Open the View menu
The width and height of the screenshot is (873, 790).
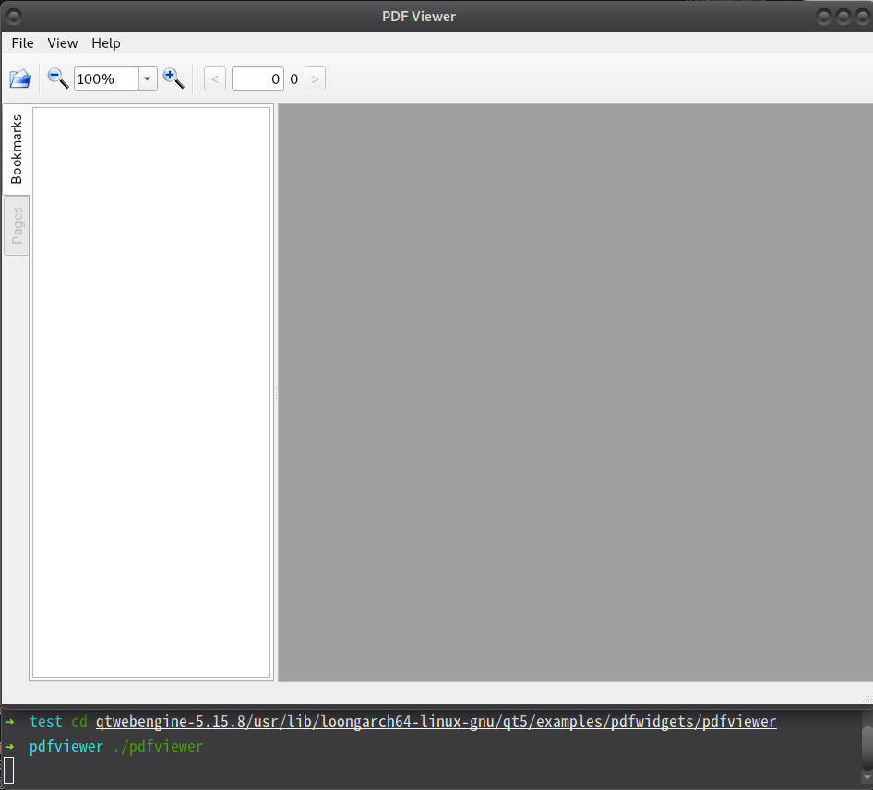63,43
